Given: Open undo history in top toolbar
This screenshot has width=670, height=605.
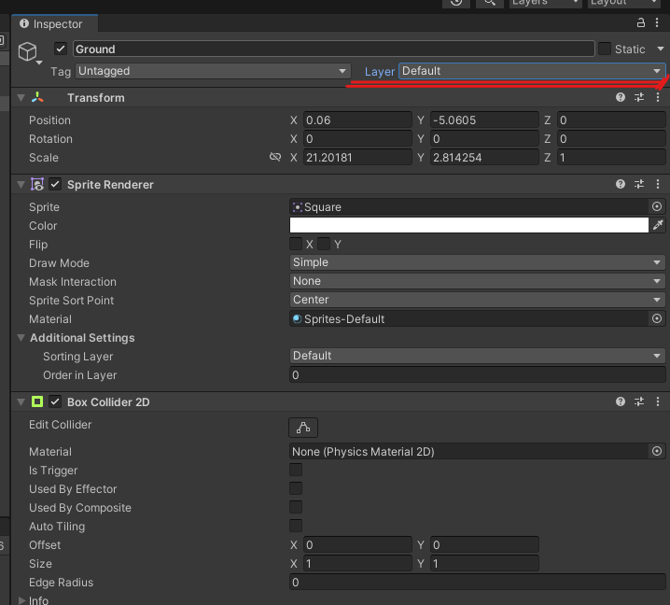Looking at the screenshot, I should pos(456,3).
